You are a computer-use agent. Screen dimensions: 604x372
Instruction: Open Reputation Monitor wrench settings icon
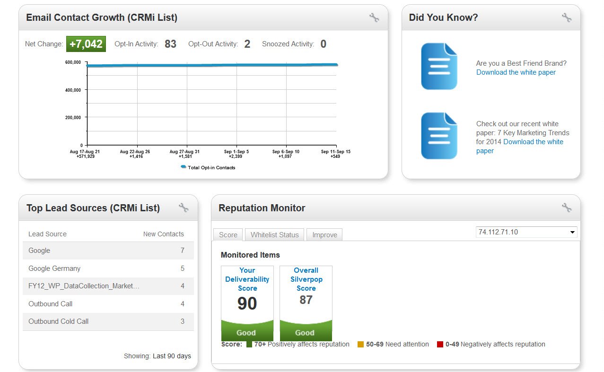(x=566, y=208)
